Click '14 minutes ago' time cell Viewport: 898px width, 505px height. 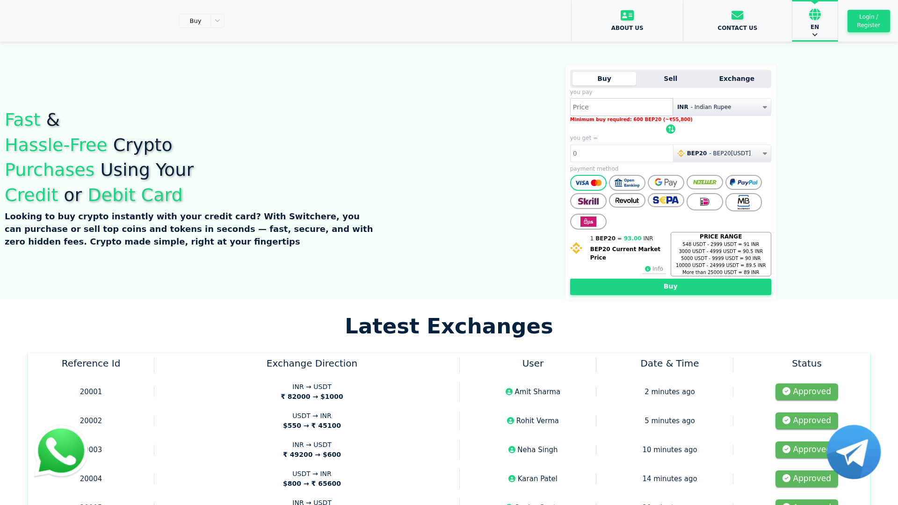(669, 479)
